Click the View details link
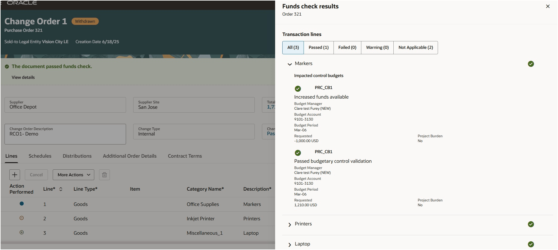 coord(23,77)
